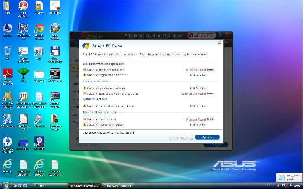305x190 pixels.
Task: Click status icon for junk files and folders
Action: (84, 69)
